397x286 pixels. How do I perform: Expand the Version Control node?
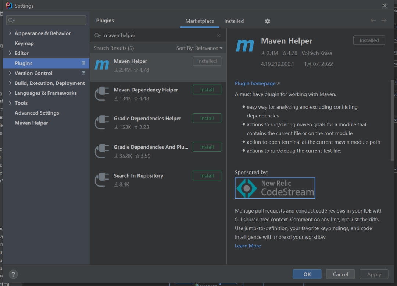click(10, 73)
